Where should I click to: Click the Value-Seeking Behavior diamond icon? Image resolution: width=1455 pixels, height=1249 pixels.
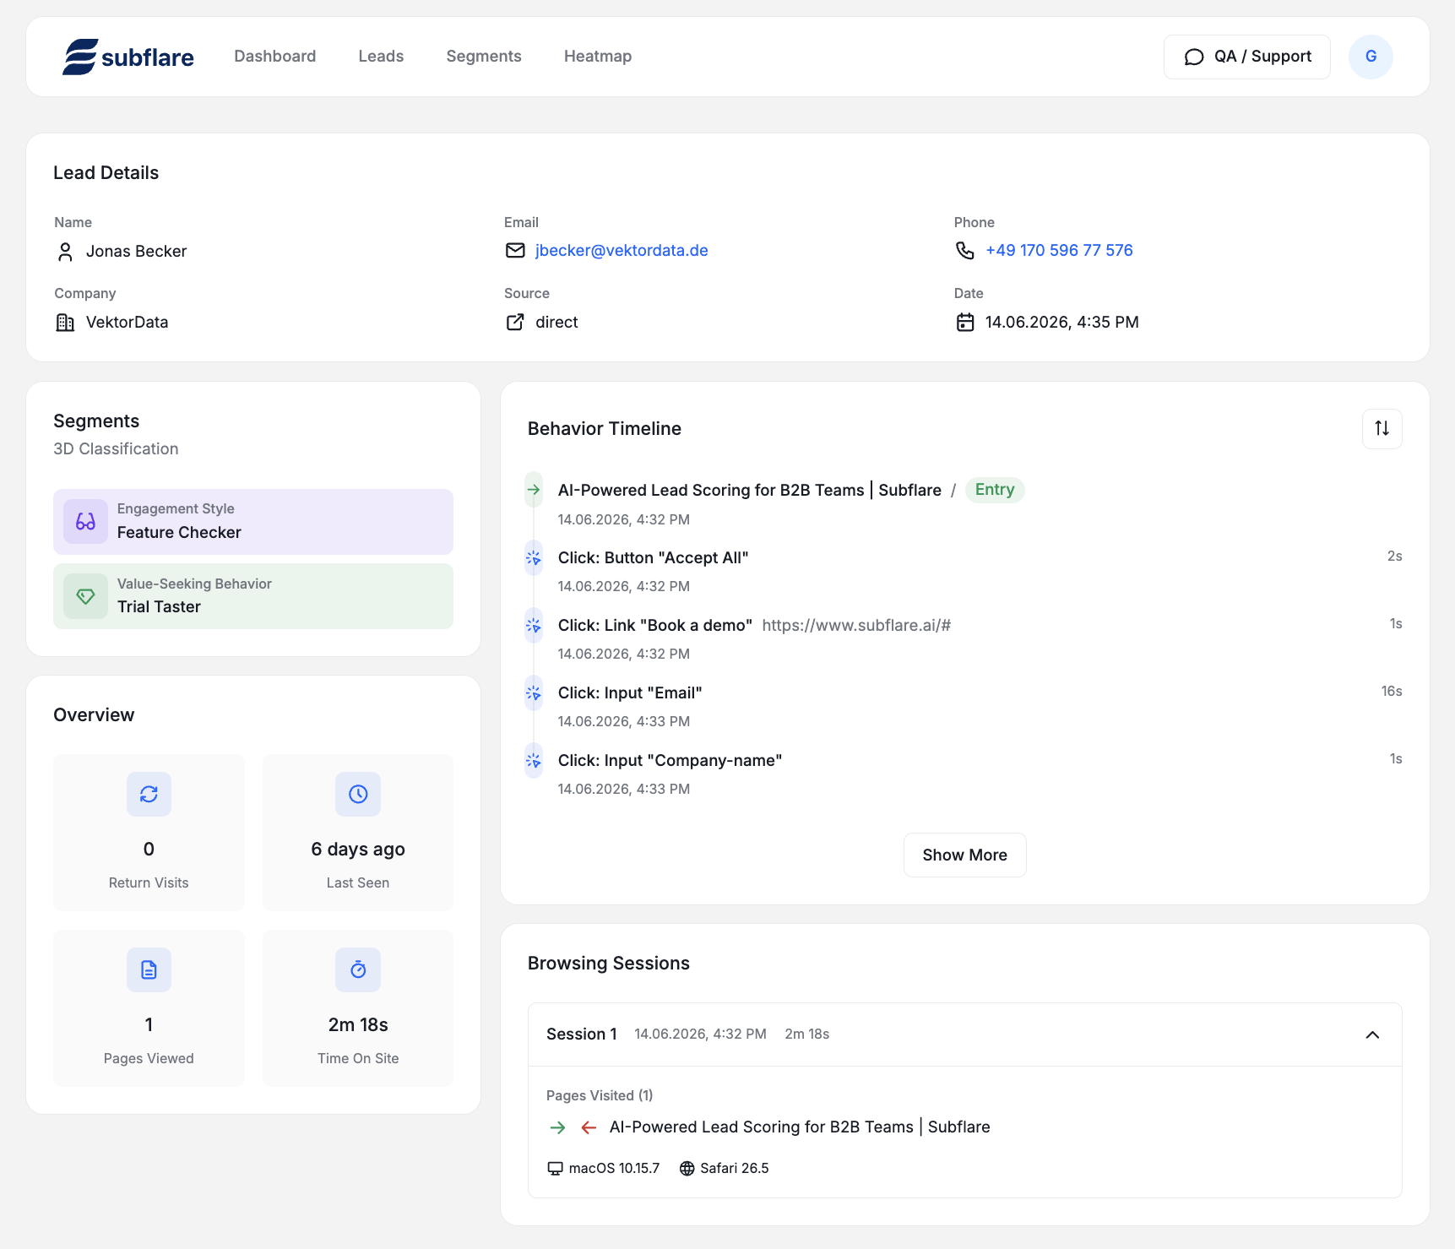[85, 596]
